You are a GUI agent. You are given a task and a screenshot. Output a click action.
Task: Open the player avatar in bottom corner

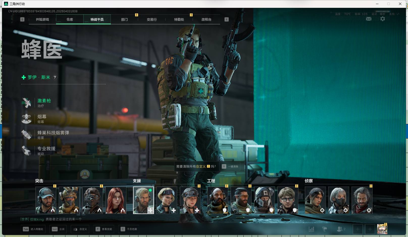tap(382, 229)
